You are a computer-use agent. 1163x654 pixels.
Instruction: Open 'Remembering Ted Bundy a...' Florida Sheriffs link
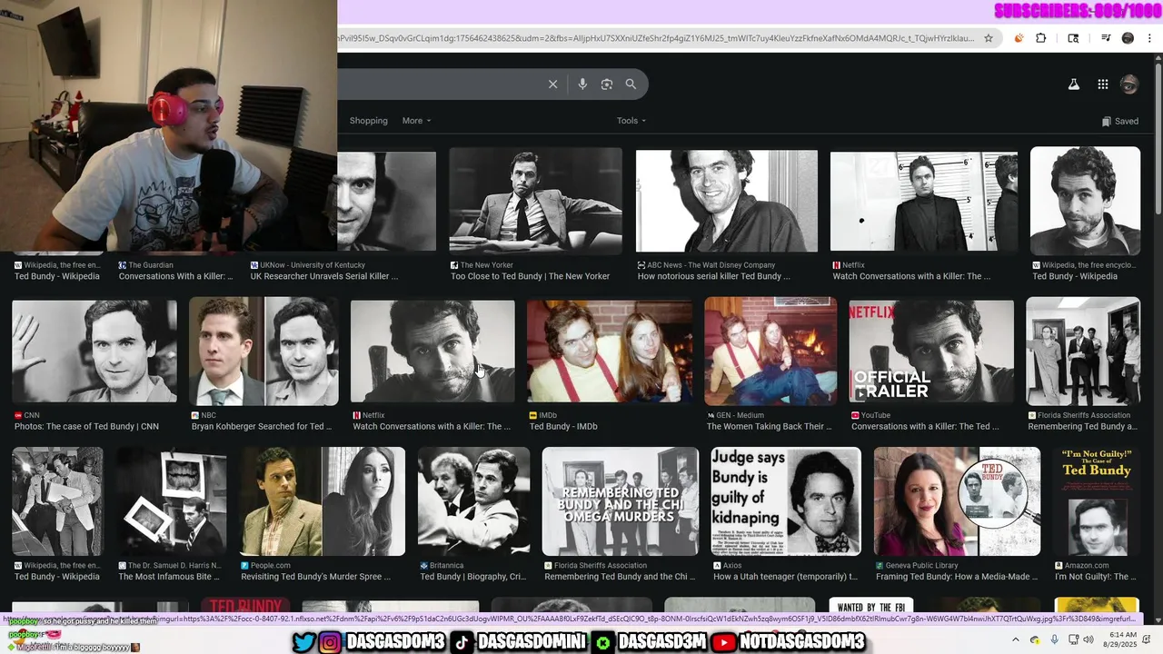coord(1082,426)
